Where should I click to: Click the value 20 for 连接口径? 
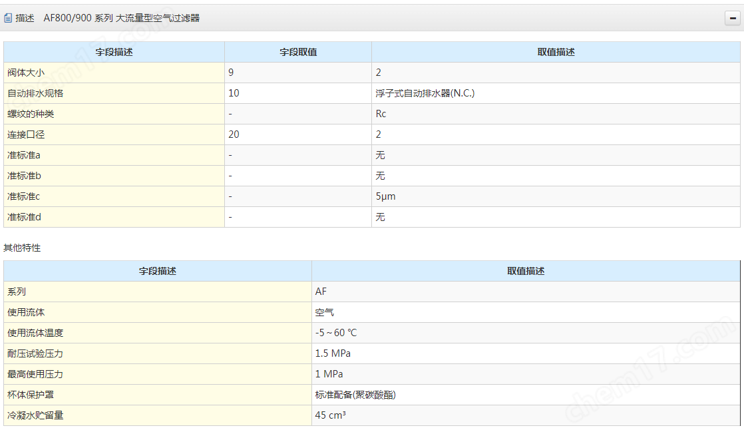click(x=234, y=134)
